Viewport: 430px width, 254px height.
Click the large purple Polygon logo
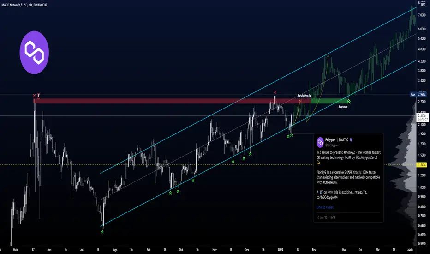[34, 53]
